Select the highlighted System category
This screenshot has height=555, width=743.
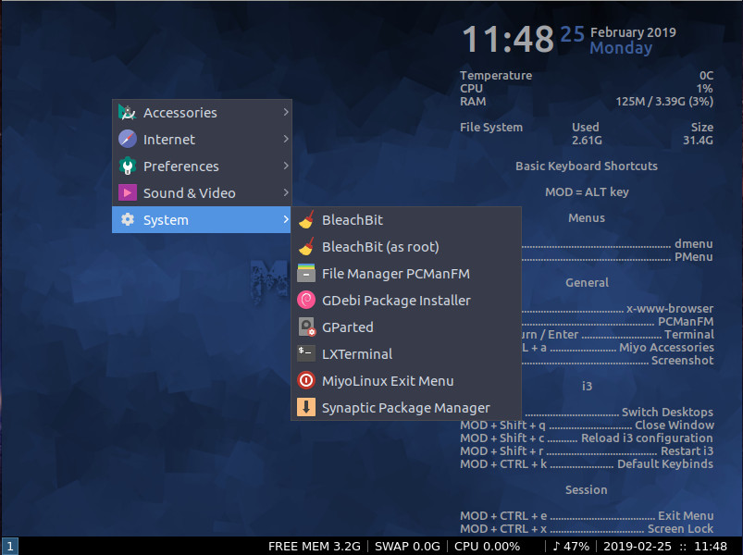(x=202, y=220)
